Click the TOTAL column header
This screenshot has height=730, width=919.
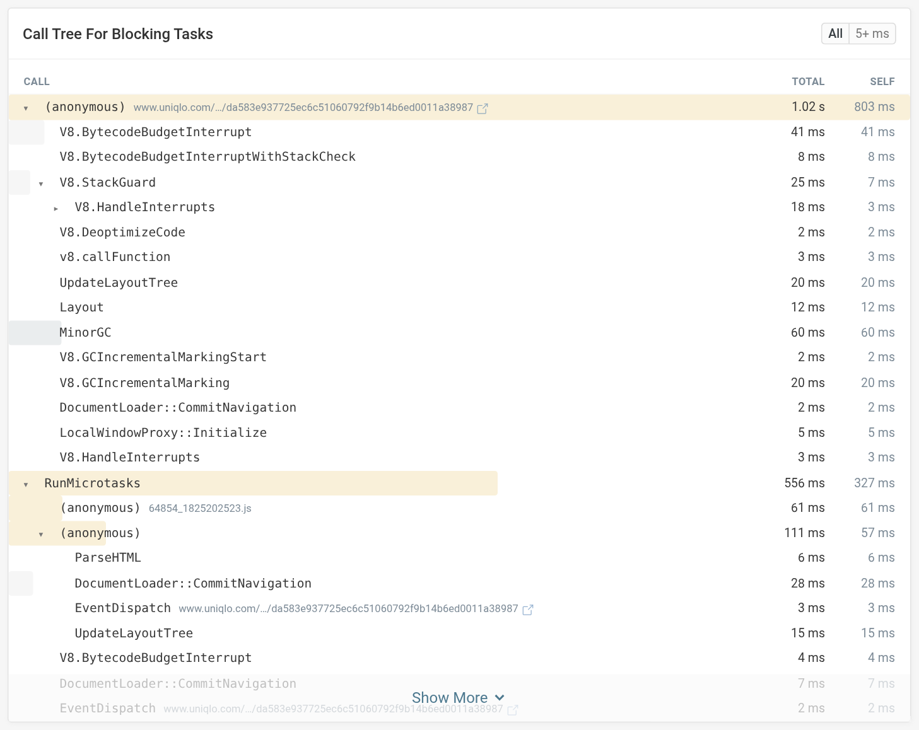pos(808,81)
